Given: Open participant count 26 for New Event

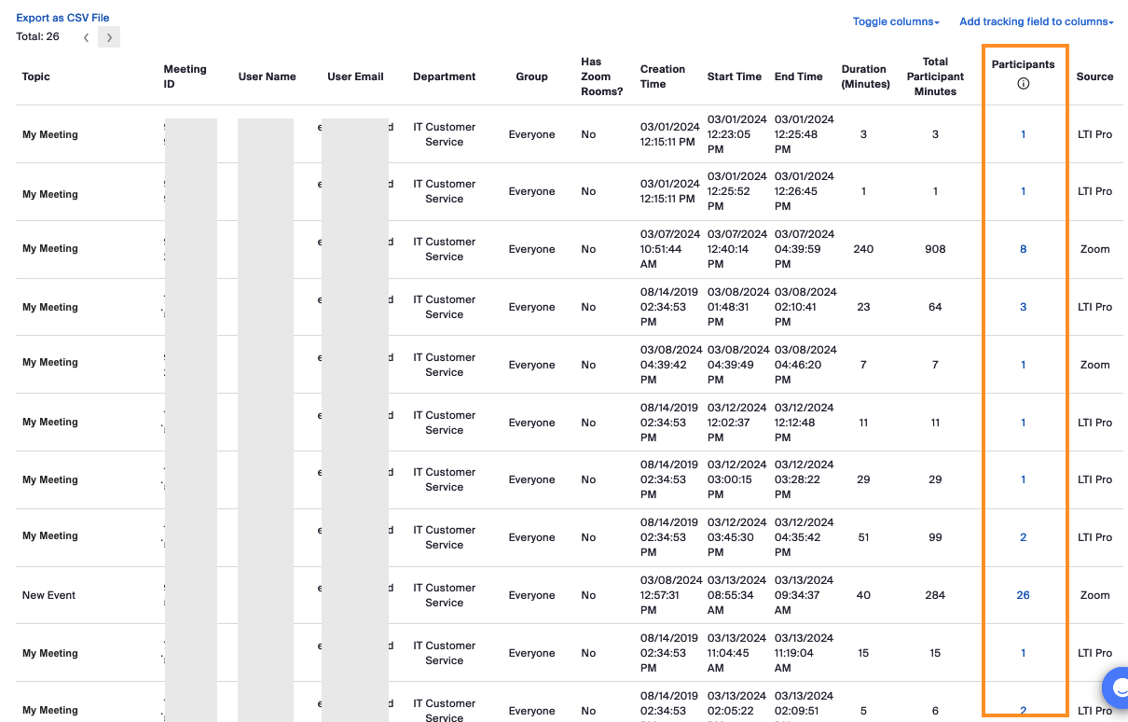Looking at the screenshot, I should (1023, 595).
